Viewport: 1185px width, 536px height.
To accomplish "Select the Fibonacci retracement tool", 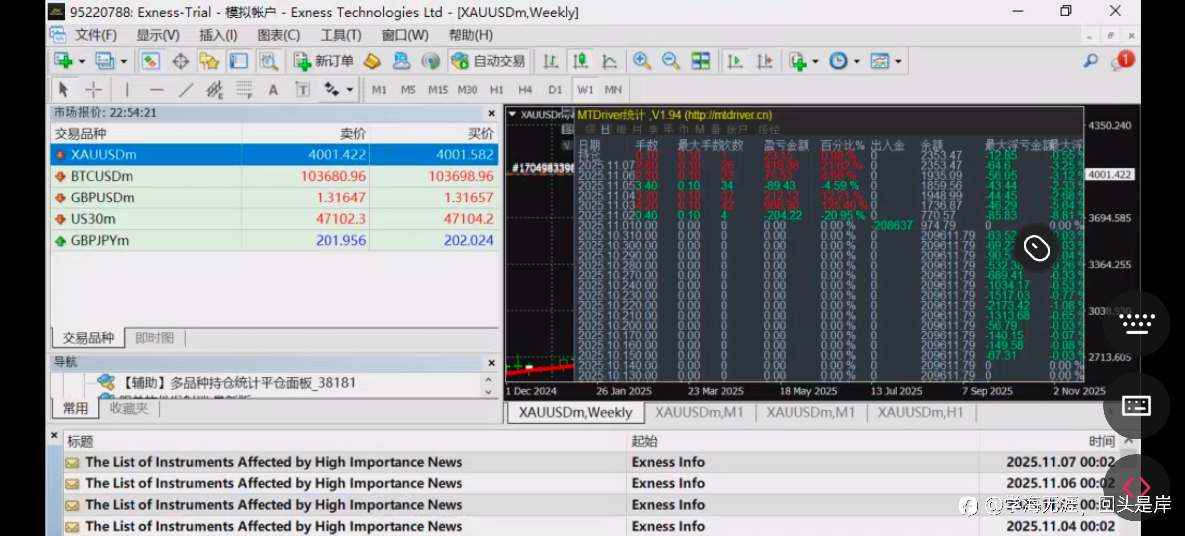I will (244, 90).
